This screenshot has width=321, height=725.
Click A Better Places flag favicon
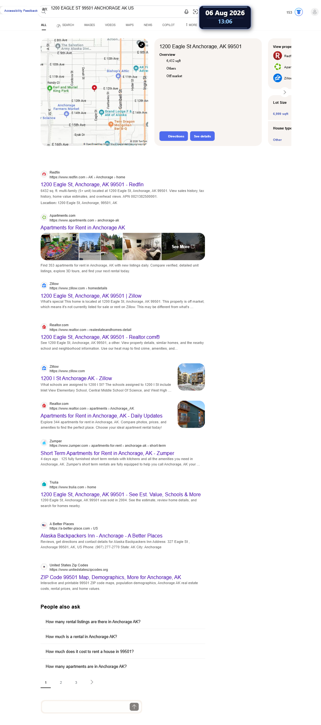(44, 526)
